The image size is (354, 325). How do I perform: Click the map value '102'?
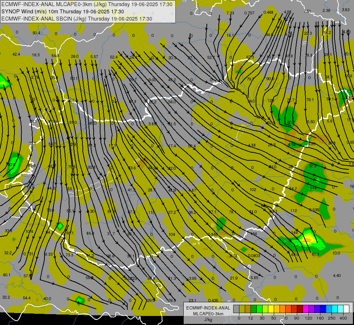click(253, 190)
